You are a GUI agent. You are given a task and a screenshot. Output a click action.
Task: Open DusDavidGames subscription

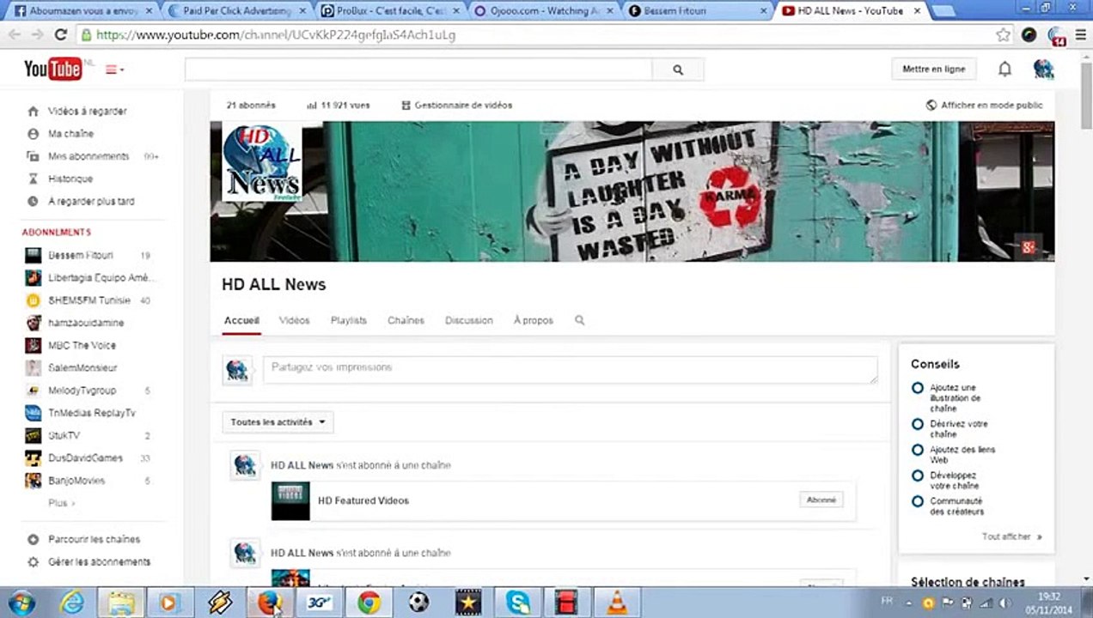tap(85, 458)
